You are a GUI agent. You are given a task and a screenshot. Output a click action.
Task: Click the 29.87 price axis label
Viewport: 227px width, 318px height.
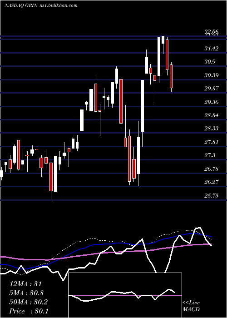click(212, 89)
